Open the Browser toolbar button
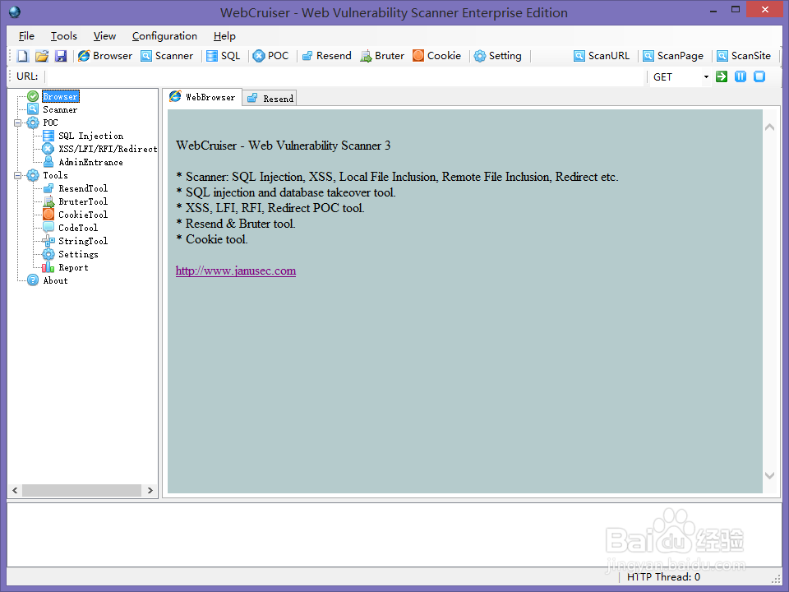Screen dimensions: 789x592 (105, 56)
